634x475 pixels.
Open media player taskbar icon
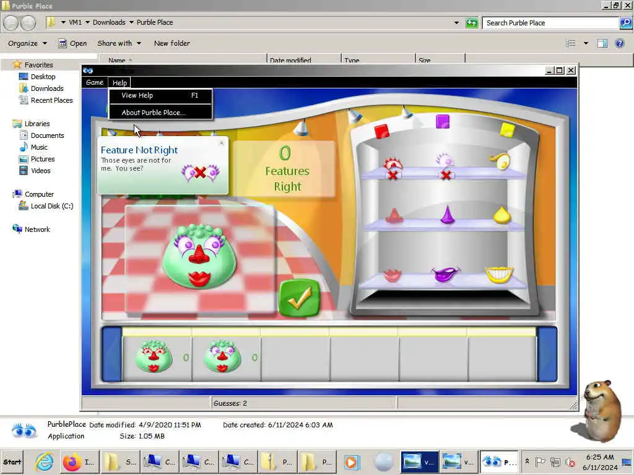351,462
